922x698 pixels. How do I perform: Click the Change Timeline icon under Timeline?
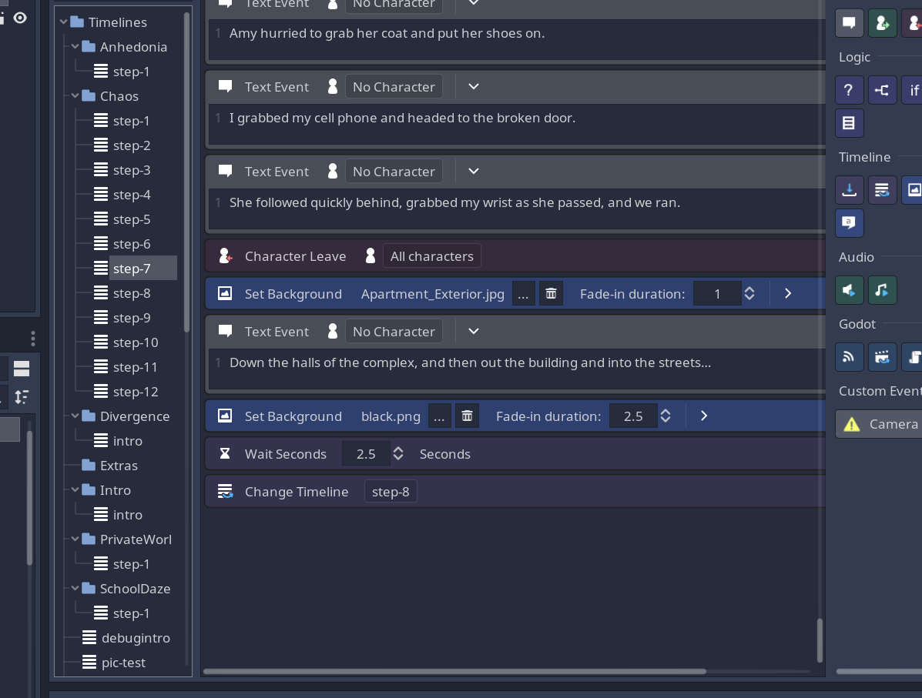[882, 190]
